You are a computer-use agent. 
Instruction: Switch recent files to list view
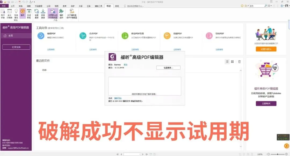[227, 61]
